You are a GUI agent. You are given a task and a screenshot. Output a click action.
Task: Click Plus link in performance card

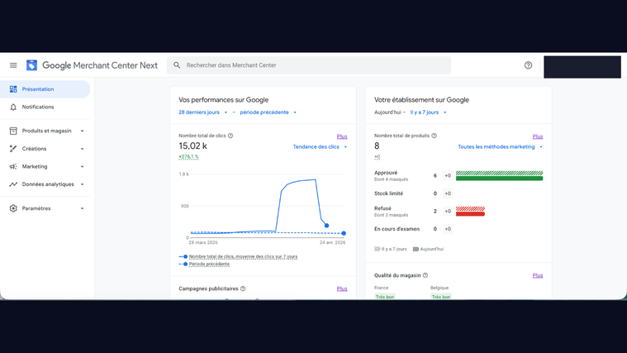click(342, 136)
